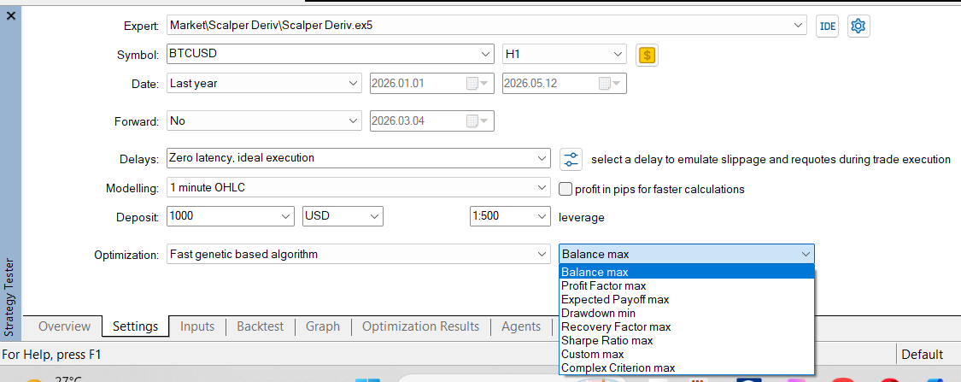Choose Profit Factor max option
Viewport: 961px width, 382px height.
coord(687,285)
